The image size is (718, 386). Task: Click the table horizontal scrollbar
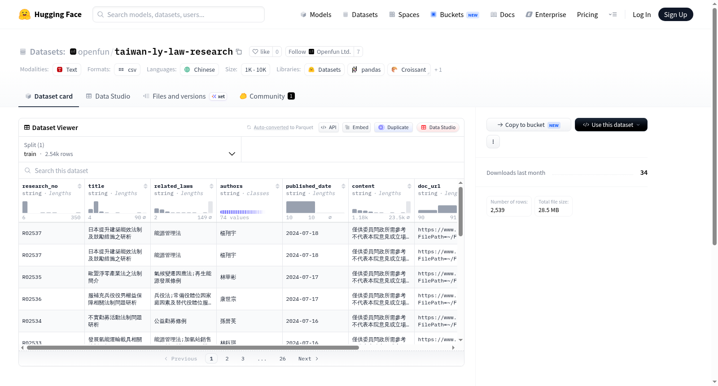(193, 347)
